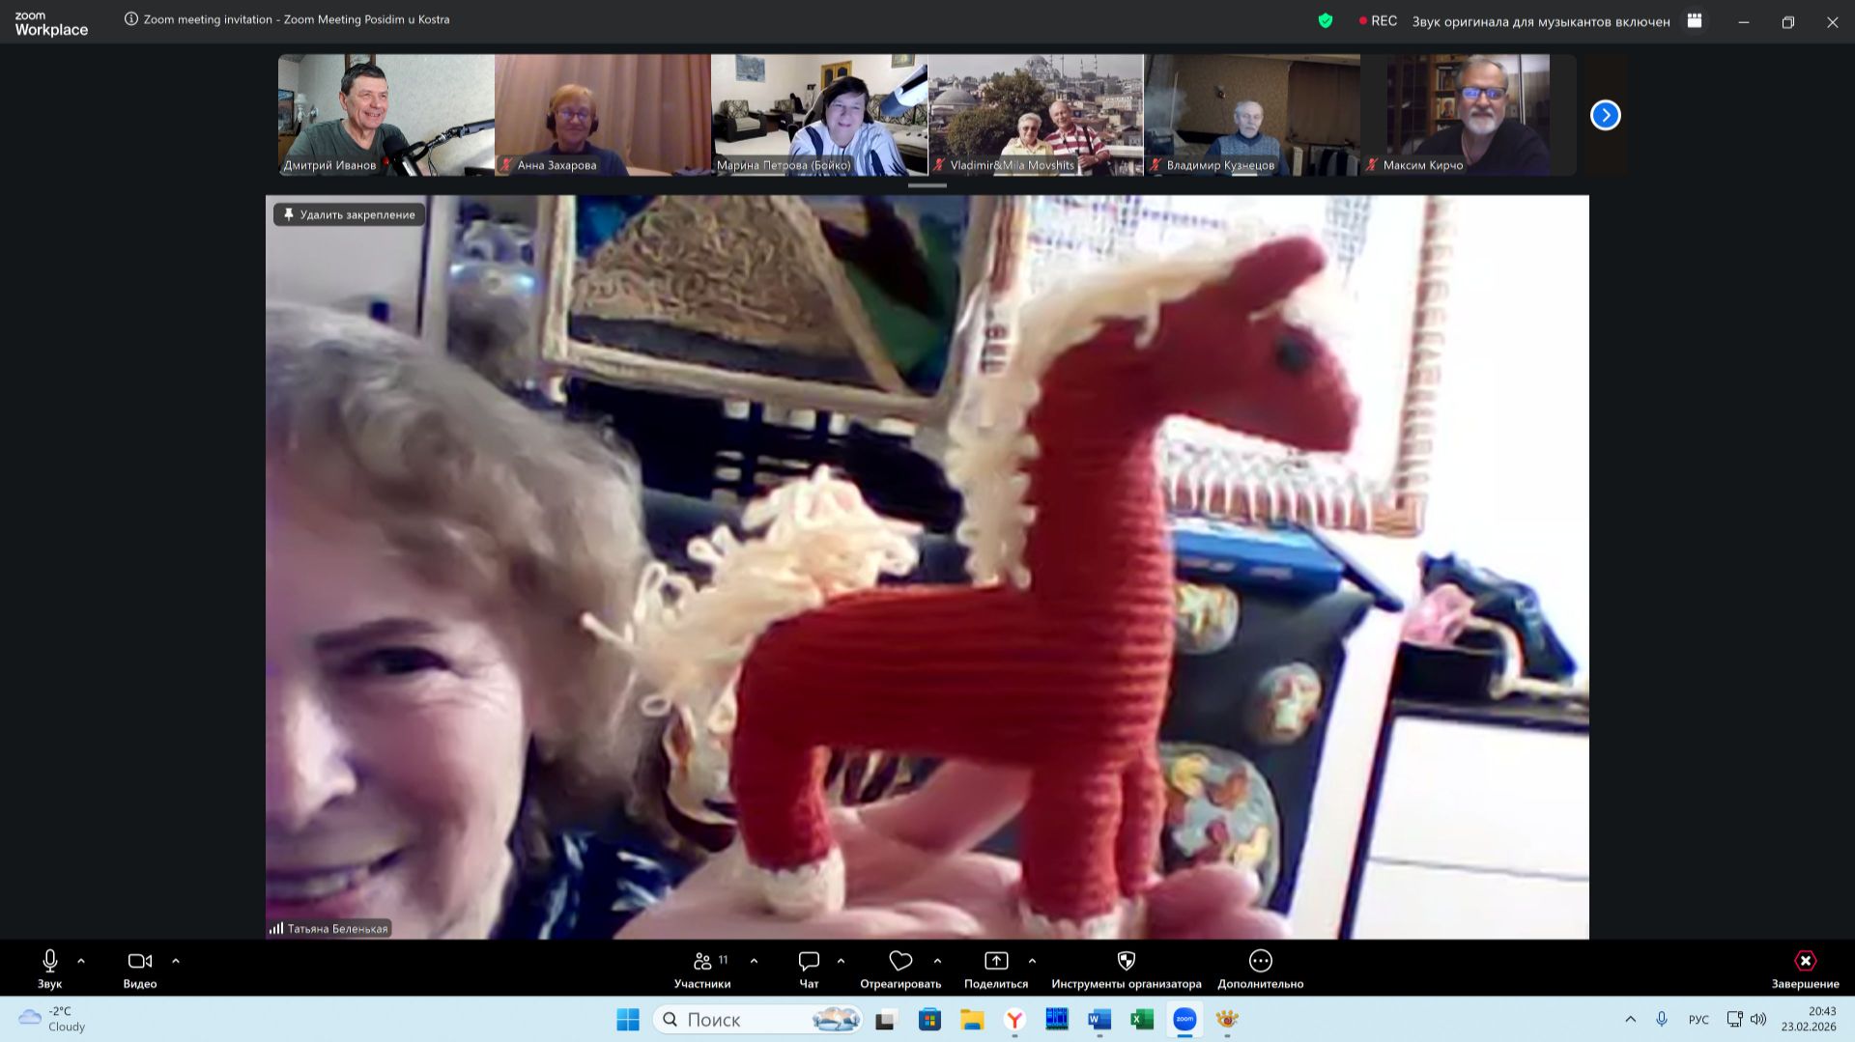This screenshot has height=1042, width=1855.
Task: Open the blue file manager taskbar app
Action: point(1057,1020)
